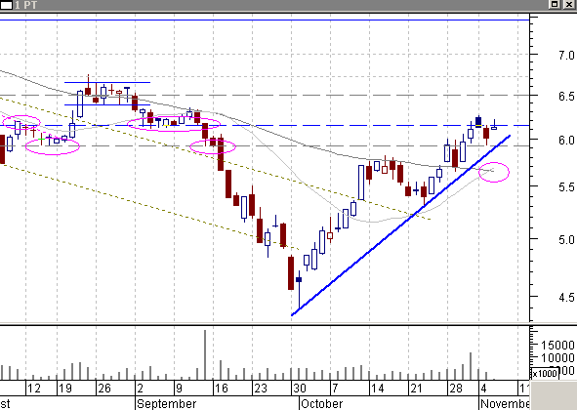Click date label '9' on time axis
The width and height of the screenshot is (577, 410).
point(180,389)
